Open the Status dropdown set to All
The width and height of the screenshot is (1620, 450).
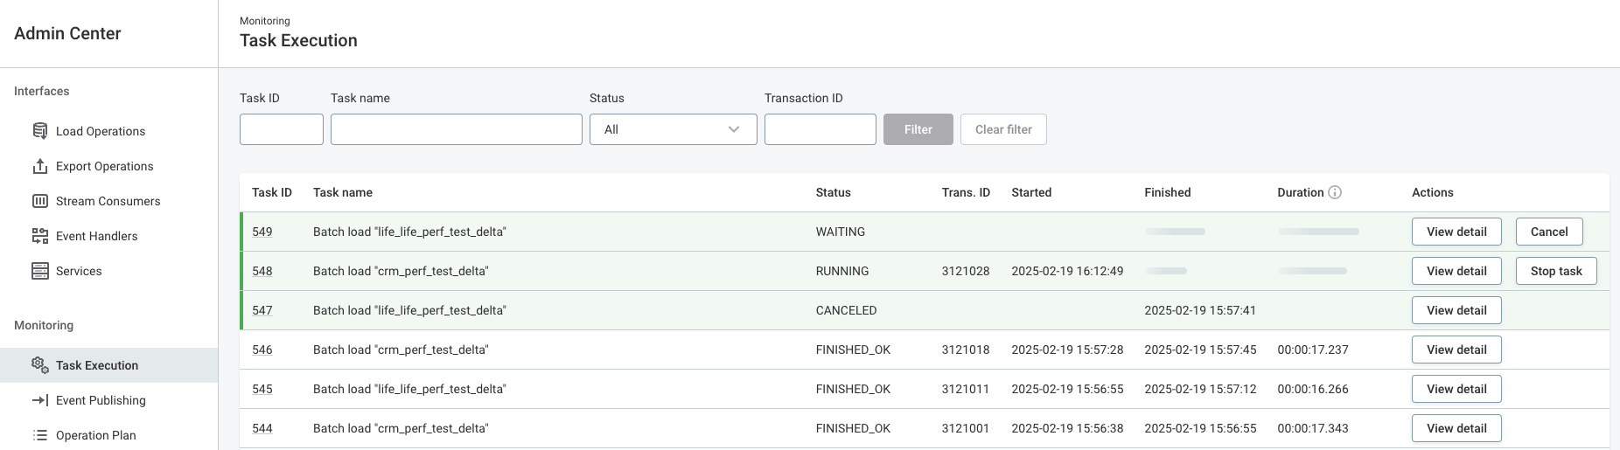point(672,129)
